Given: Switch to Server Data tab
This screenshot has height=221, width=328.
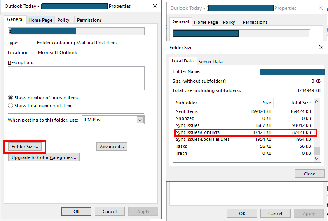Looking at the screenshot, I should click(211, 62).
